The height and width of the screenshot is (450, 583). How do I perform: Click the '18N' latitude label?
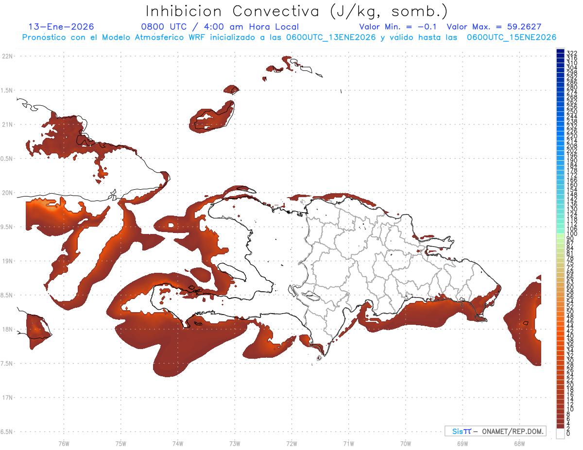click(x=7, y=330)
